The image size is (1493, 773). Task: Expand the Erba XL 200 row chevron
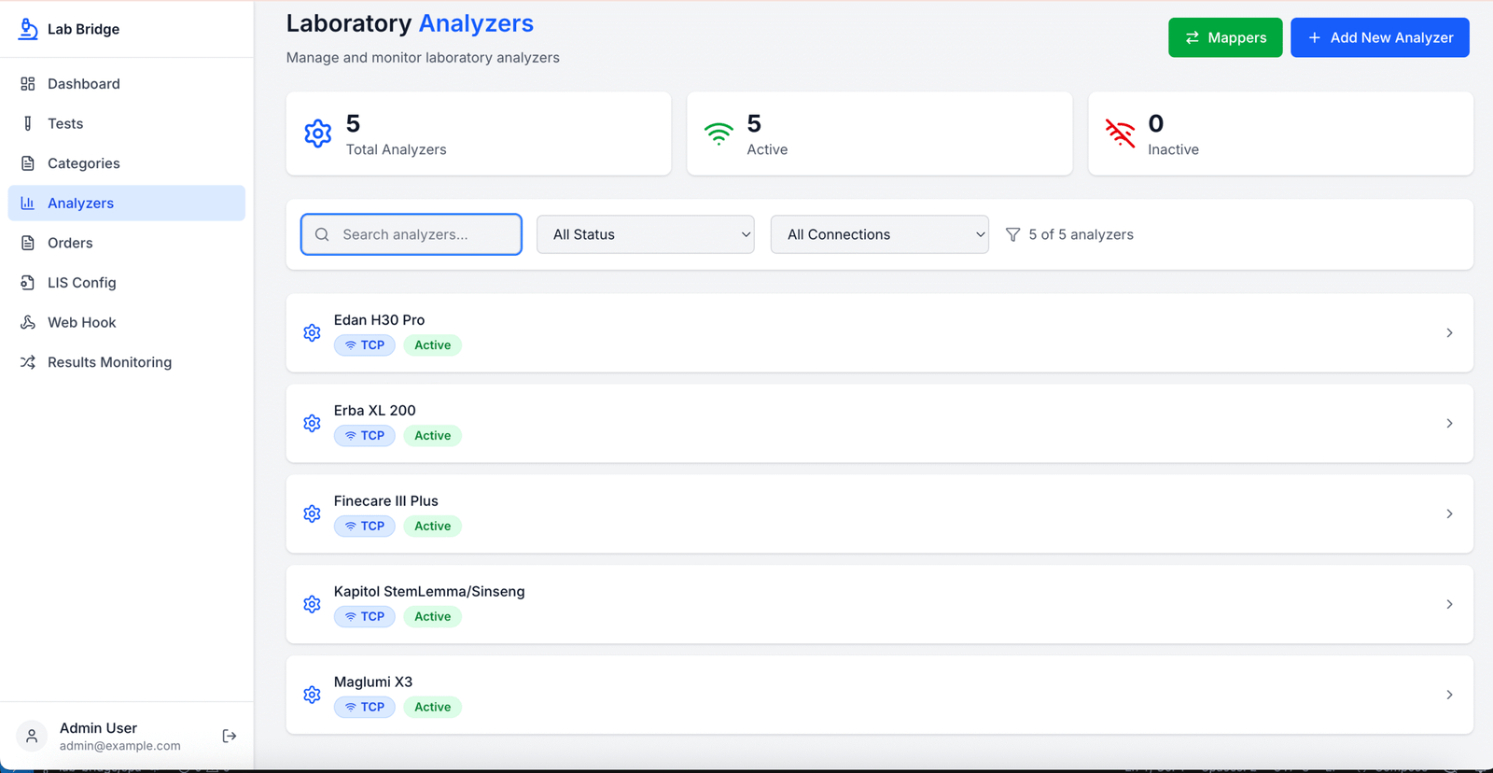[x=1449, y=424]
